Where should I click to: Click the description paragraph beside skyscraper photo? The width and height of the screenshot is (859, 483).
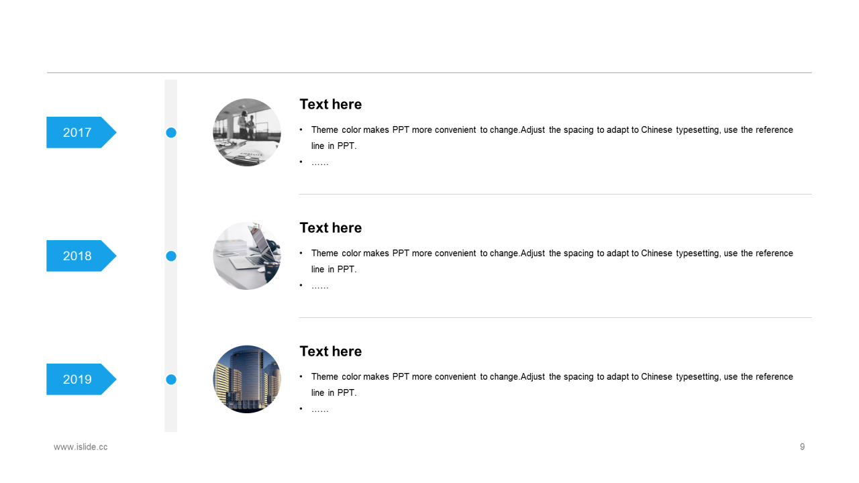coord(547,384)
